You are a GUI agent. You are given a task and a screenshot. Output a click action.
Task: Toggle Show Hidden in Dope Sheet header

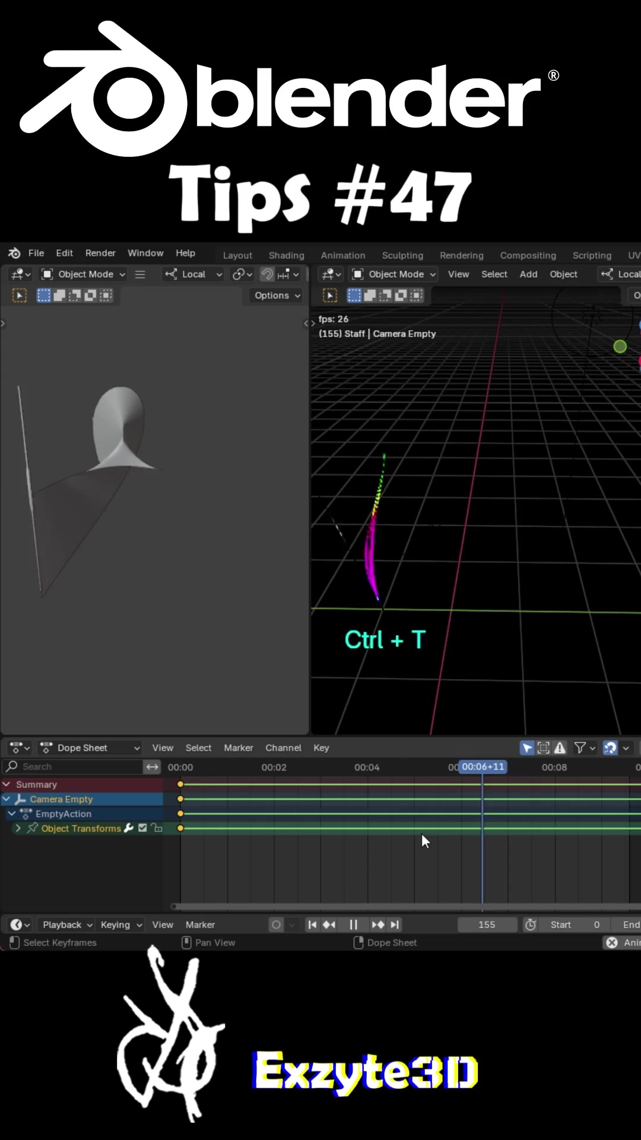(x=543, y=748)
